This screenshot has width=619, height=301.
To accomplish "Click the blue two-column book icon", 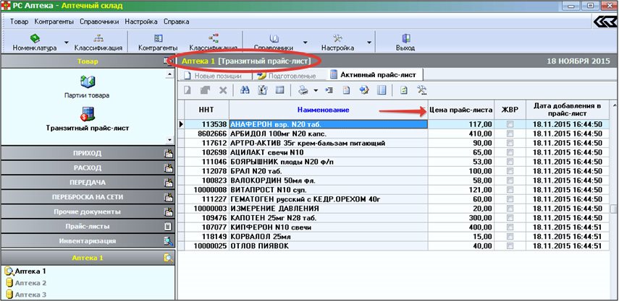I will (x=382, y=90).
